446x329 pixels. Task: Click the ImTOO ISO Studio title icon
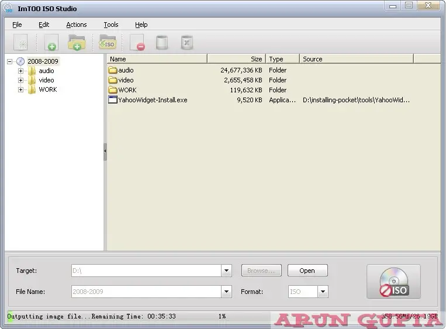click(8, 8)
